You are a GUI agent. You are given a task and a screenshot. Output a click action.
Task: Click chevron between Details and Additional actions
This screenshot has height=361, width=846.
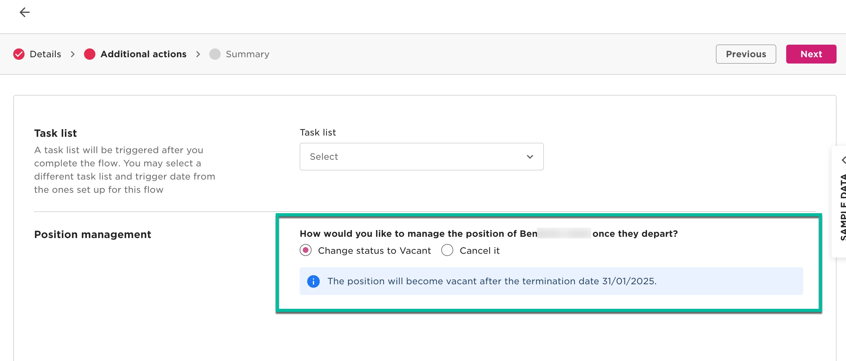(x=73, y=54)
